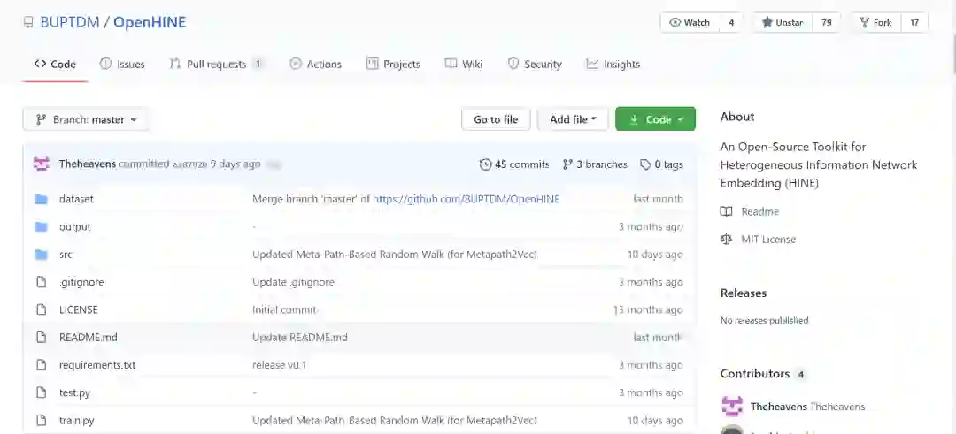Image resolution: width=956 pixels, height=434 pixels.
Task: Open the Update README.md commit message
Action: [x=300, y=338]
